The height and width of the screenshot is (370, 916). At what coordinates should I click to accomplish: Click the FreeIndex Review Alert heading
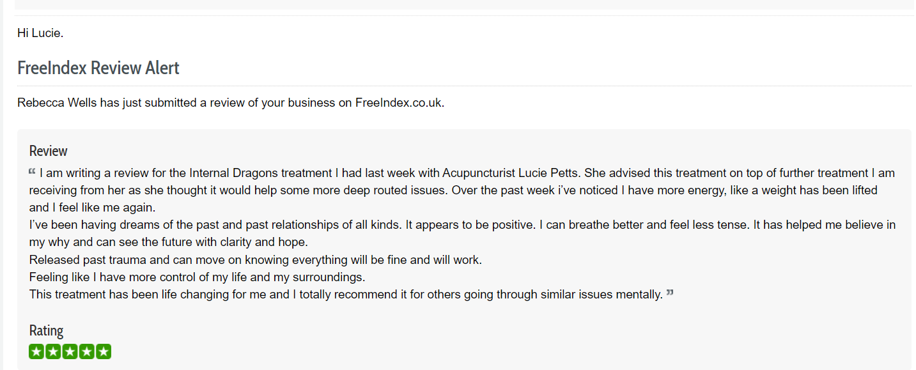pos(98,68)
